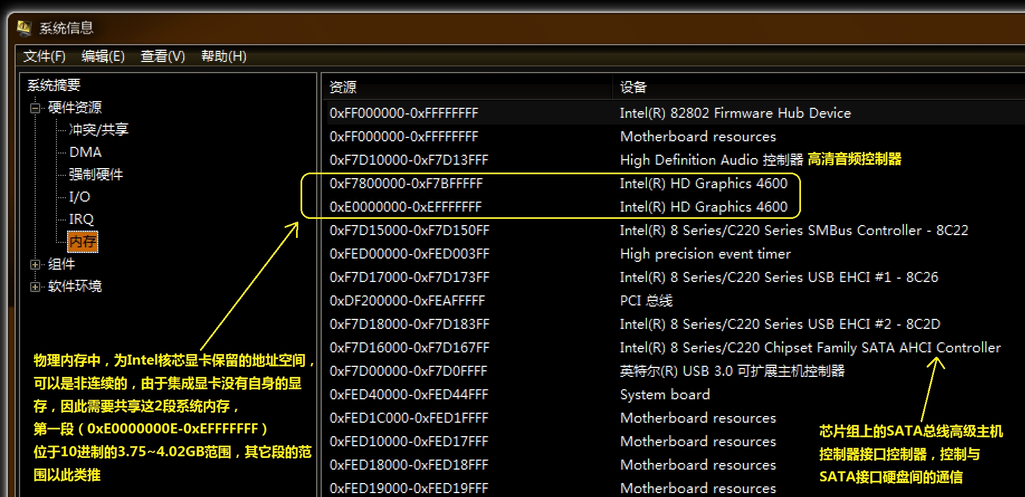Click address 0xF7D10000-0xF7D13FFF
The height and width of the screenshot is (497, 1025).
pyautogui.click(x=409, y=160)
